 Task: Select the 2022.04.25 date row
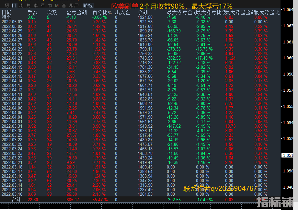pos(12,49)
